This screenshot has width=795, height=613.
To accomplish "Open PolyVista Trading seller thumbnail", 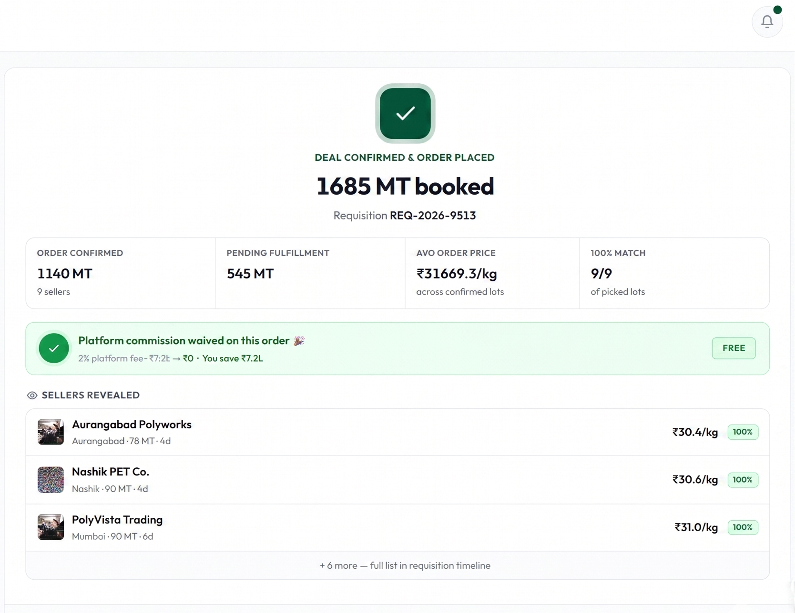I will pos(51,527).
